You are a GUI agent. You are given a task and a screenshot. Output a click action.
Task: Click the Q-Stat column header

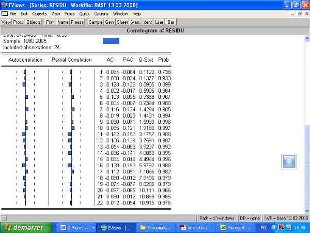[x=146, y=60]
